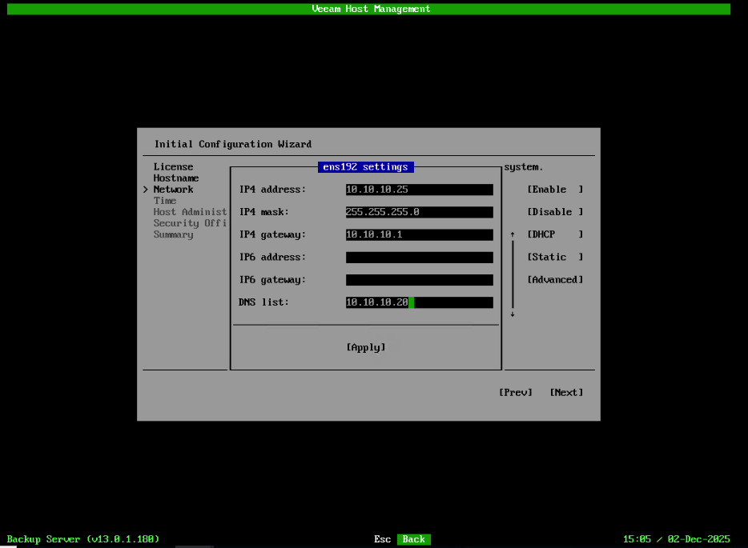Open the Time configuration step
The image size is (748, 548).
tap(164, 200)
